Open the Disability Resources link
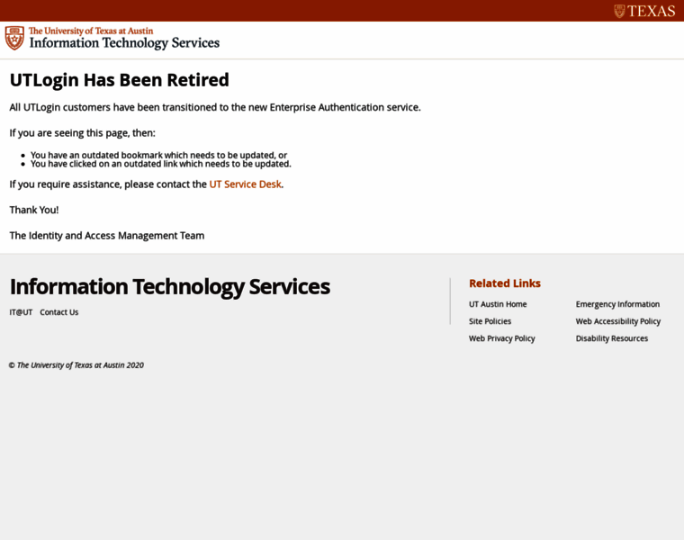This screenshot has width=684, height=540. 612,338
